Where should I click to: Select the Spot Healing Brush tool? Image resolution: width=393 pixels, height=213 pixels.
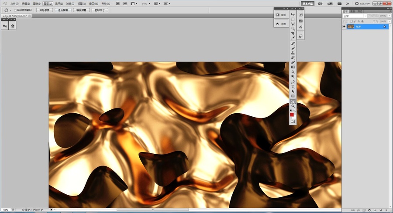[293, 44]
